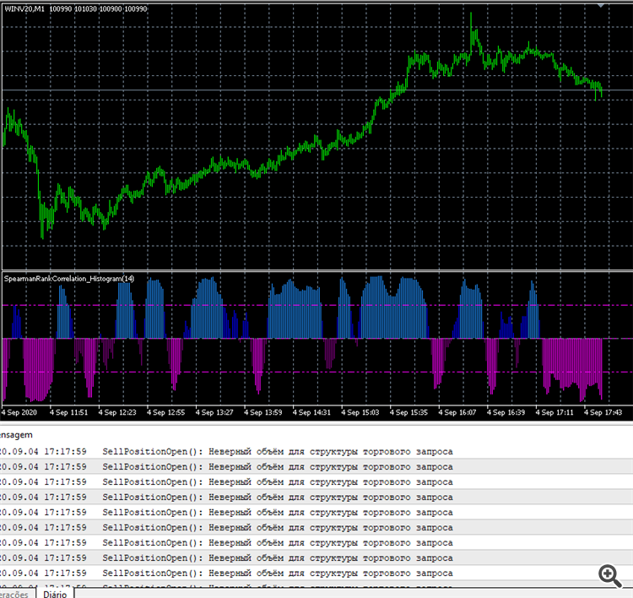Click the 4 Sep 15:03 time label
Image resolution: width=633 pixels, height=598 pixels.
point(360,412)
